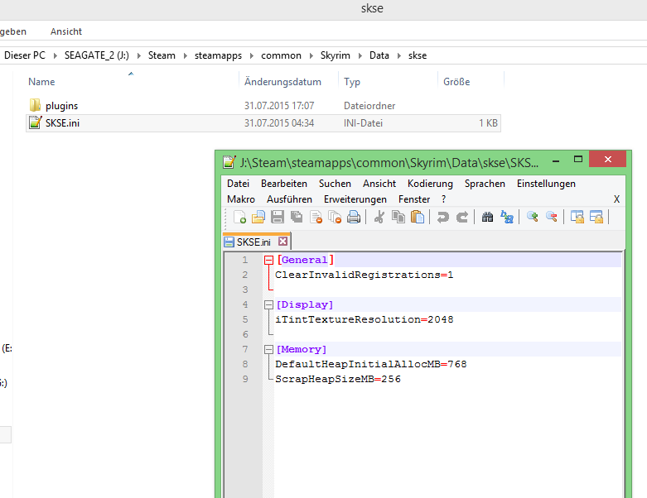This screenshot has height=498, width=647.
Task: Click the Zoom Out magnifier icon
Action: point(551,217)
